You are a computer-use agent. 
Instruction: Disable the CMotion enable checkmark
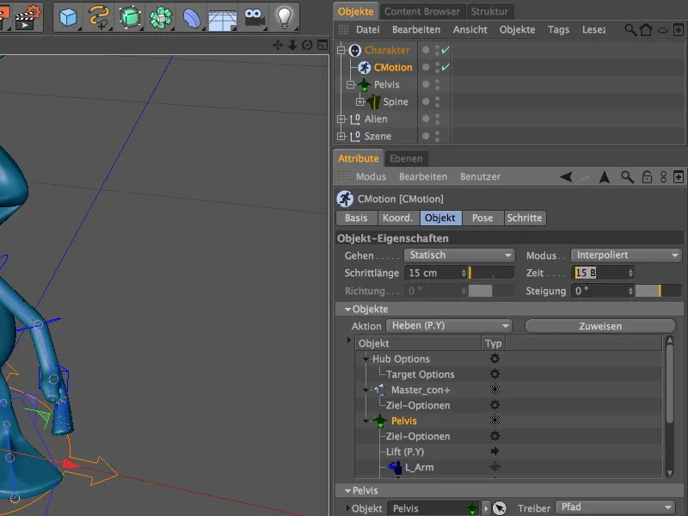(x=445, y=67)
